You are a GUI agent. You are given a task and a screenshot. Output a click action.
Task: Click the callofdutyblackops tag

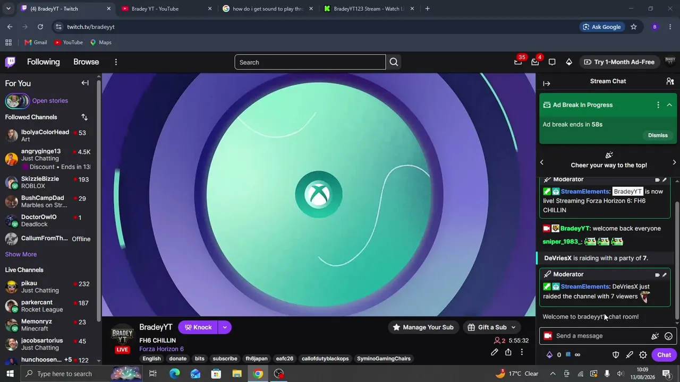pyautogui.click(x=325, y=359)
